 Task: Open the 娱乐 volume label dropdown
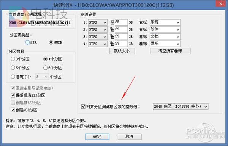coord(165,44)
